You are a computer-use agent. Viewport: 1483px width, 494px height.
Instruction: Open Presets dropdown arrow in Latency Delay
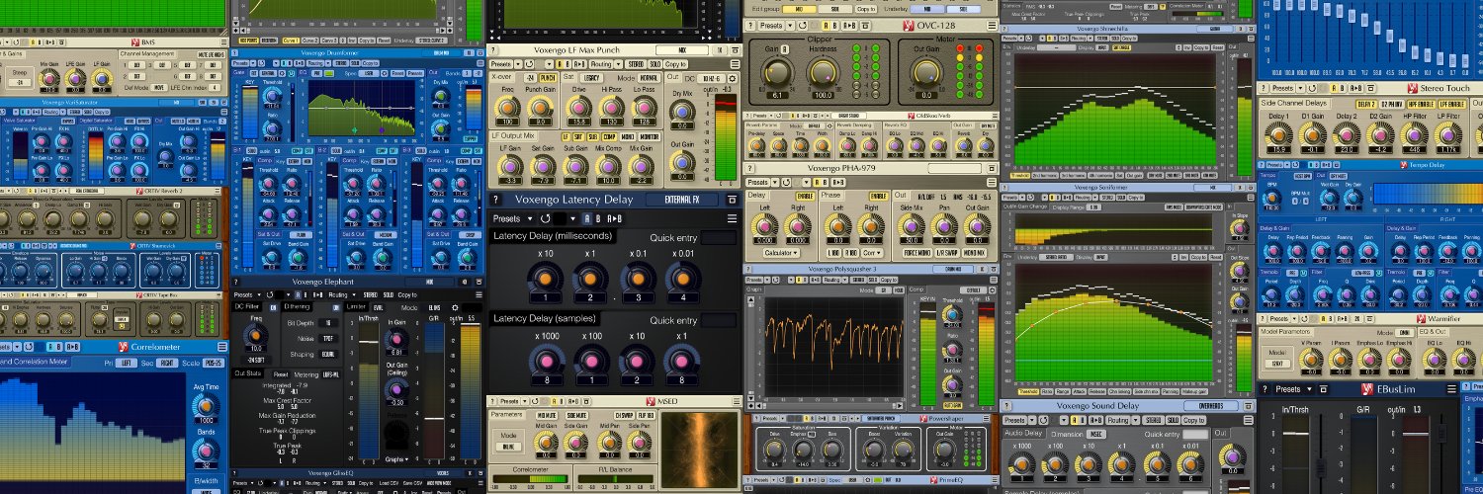[530, 218]
